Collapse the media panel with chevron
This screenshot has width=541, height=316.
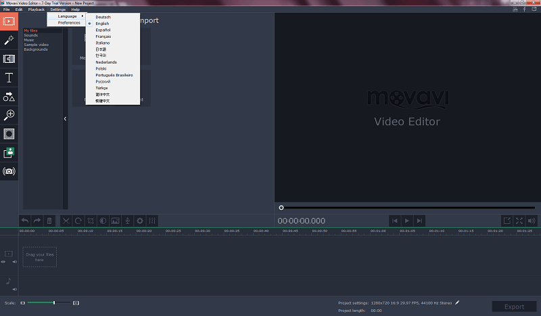click(65, 119)
